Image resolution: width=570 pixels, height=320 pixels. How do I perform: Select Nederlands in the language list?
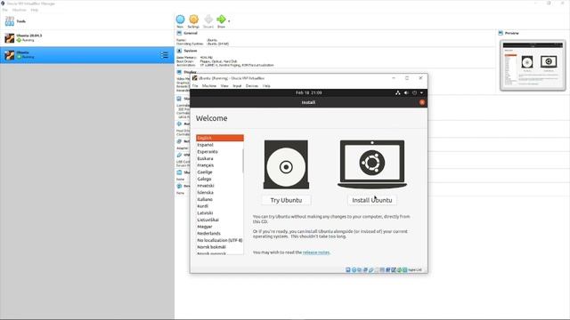tap(220, 233)
